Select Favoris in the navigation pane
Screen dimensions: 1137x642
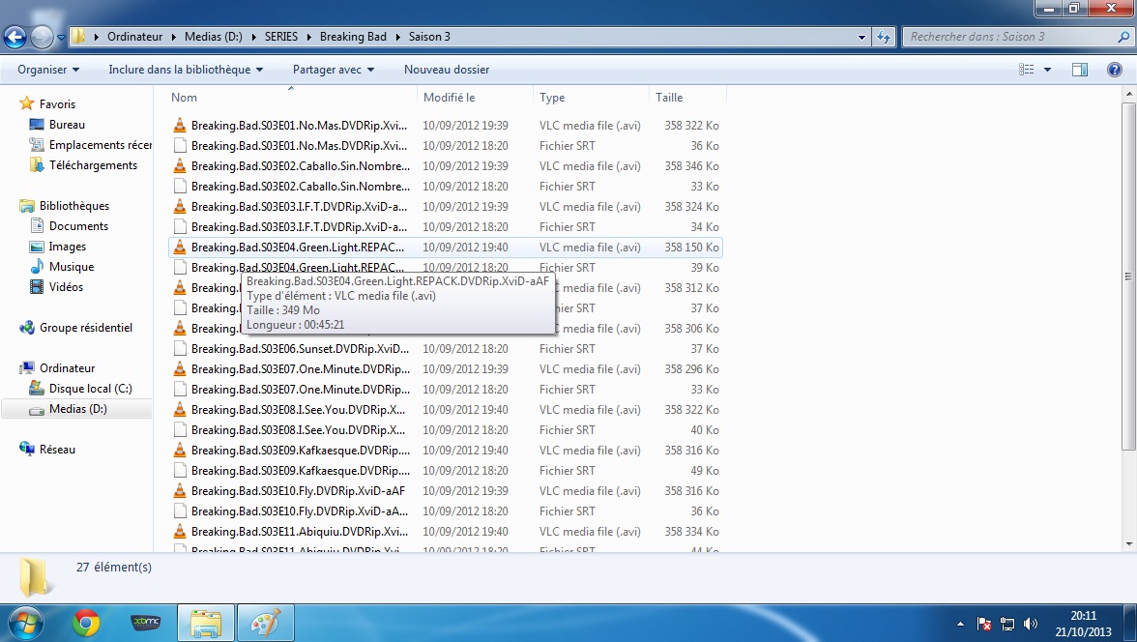(57, 104)
